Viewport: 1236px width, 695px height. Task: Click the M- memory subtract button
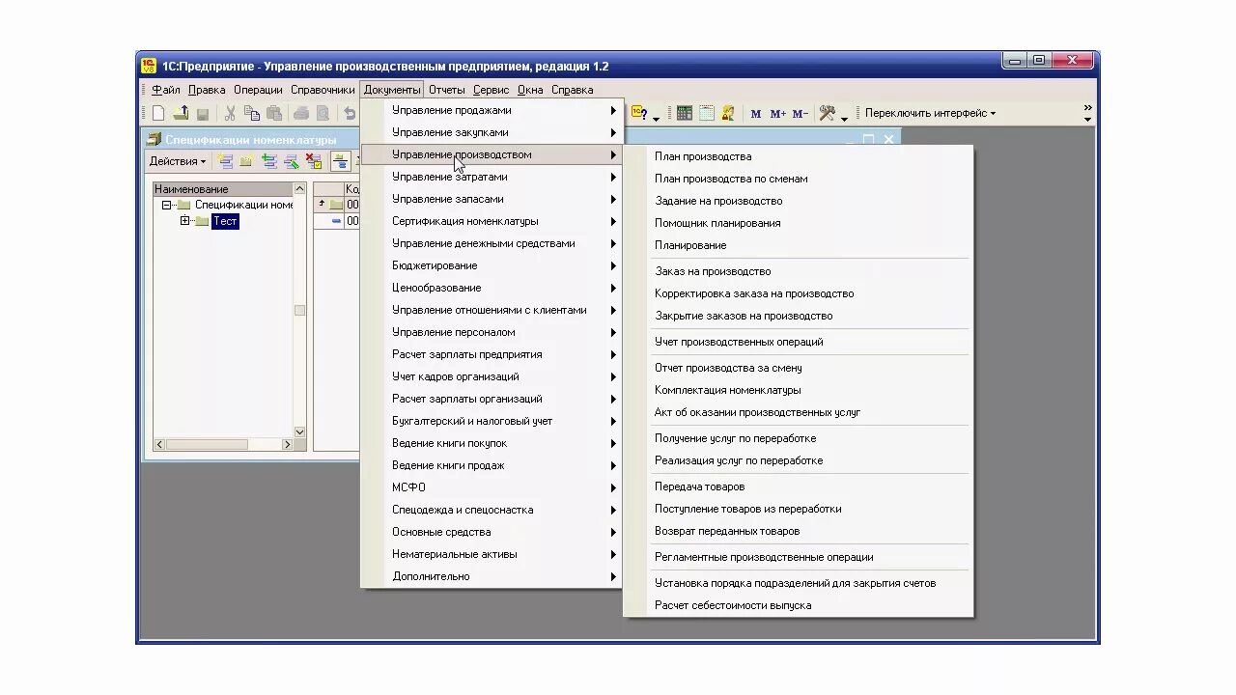pyautogui.click(x=801, y=114)
